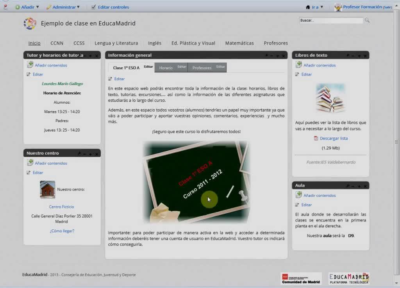Screen dimensions: 400x288
Task: Click tutor name Lourdes Marín Gallego
Action: click(62, 84)
